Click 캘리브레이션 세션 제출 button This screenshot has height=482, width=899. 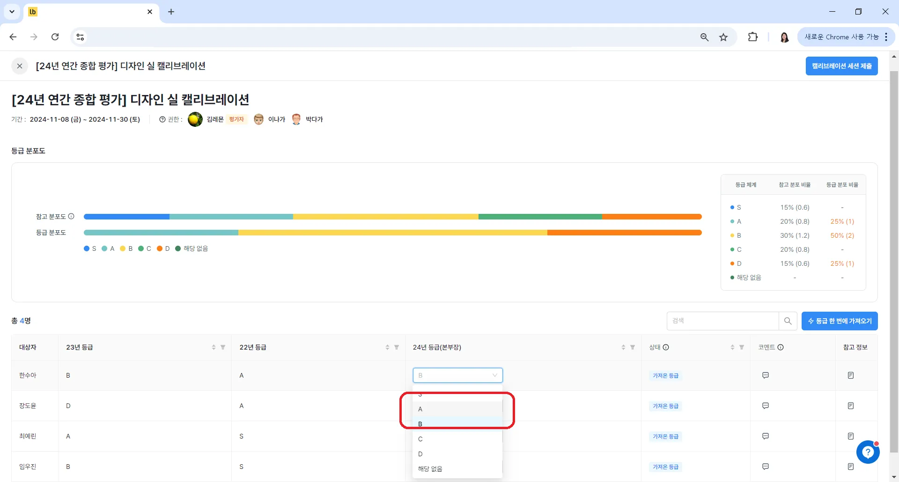click(841, 66)
